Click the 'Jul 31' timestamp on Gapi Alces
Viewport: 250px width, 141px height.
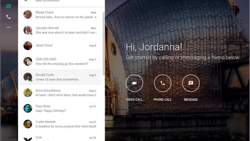pyautogui.click(x=93, y=106)
